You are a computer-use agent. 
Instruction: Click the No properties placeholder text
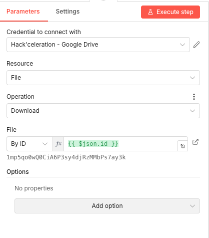tap(34, 188)
